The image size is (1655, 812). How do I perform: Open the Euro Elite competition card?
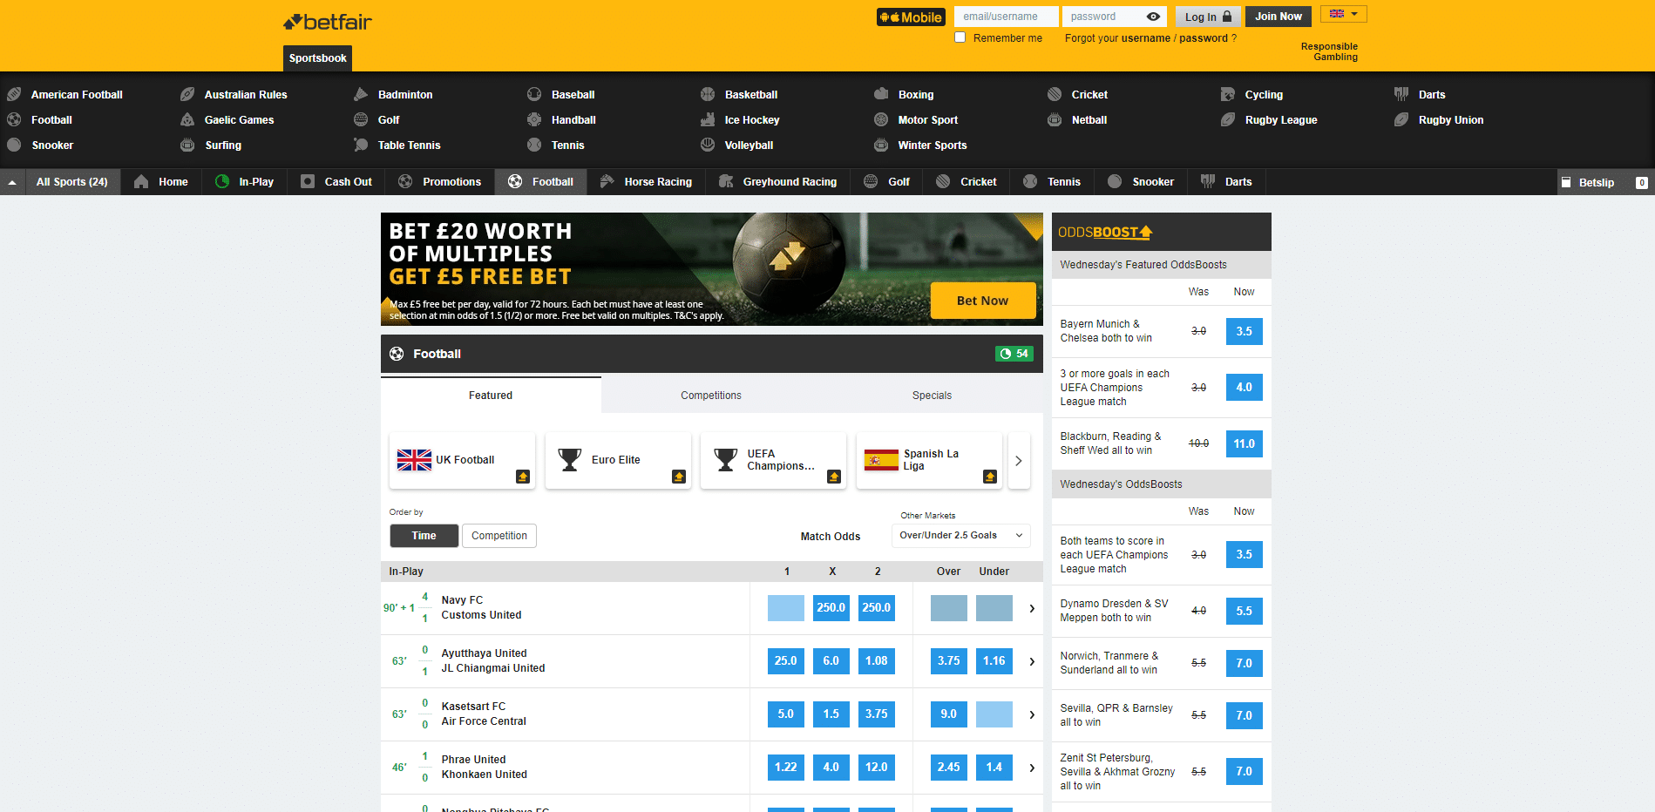pos(618,460)
